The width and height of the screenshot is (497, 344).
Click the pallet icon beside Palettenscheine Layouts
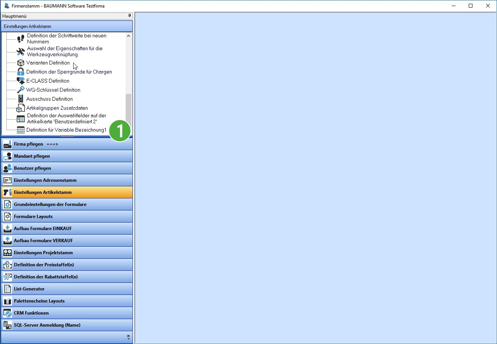(x=8, y=301)
